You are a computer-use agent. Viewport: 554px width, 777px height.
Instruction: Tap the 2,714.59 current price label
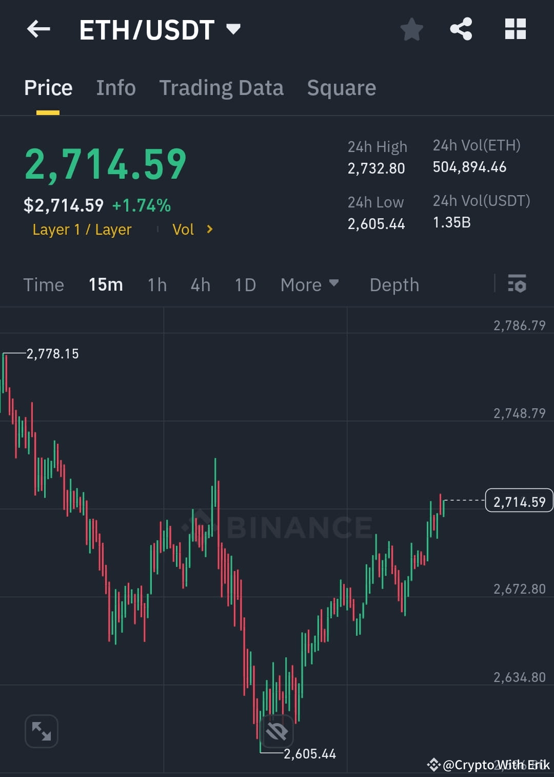point(519,501)
